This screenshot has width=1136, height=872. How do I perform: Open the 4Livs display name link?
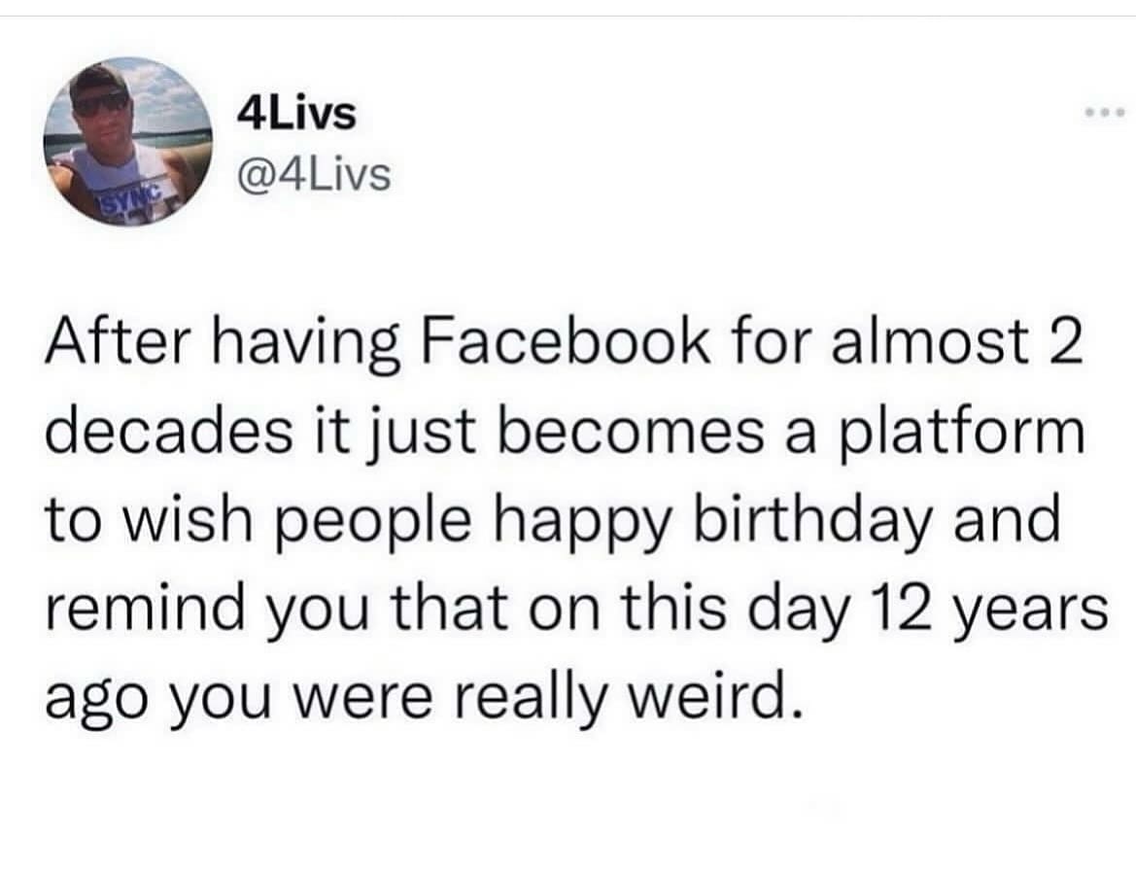(x=296, y=116)
